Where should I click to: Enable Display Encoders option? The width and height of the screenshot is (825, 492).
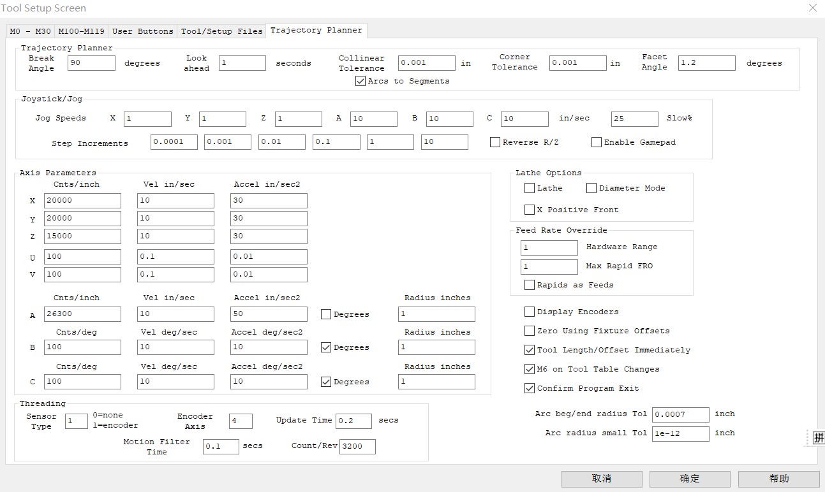click(530, 312)
